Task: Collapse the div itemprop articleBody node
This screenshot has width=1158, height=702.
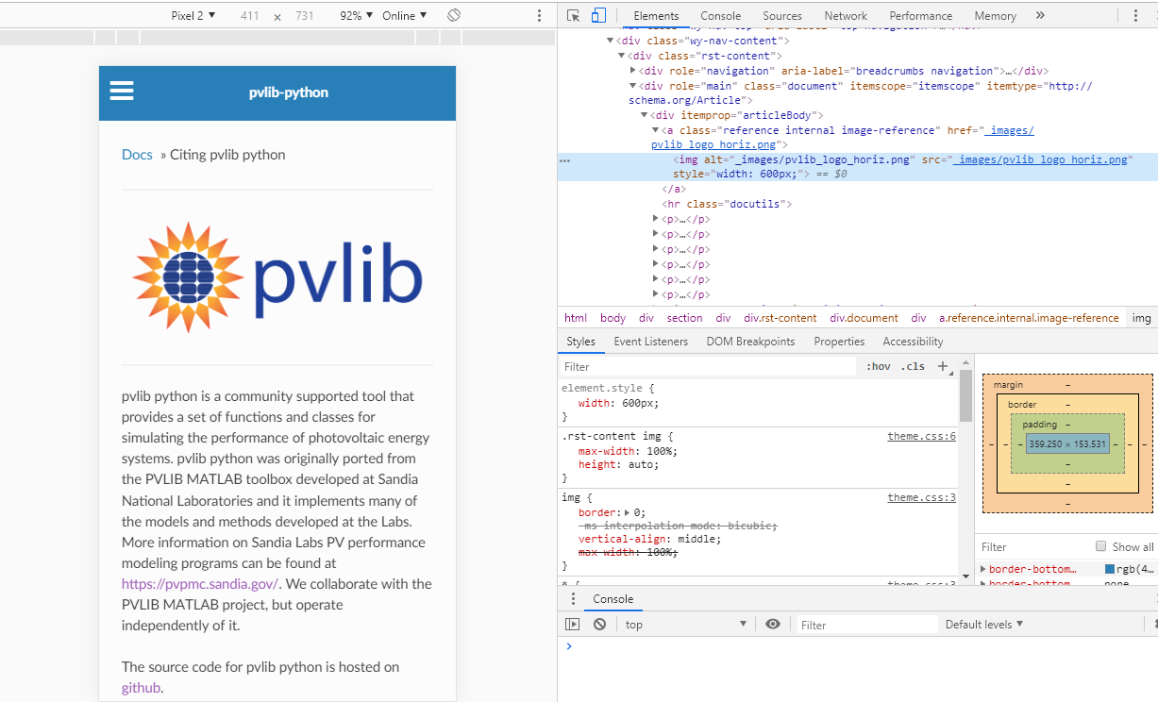Action: (x=645, y=115)
